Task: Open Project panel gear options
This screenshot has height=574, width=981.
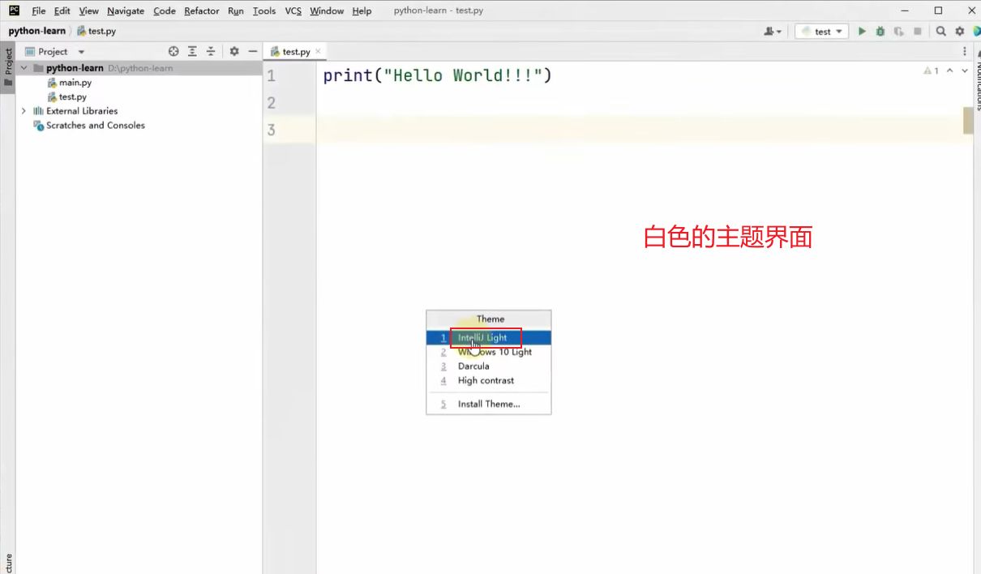Action: [x=234, y=51]
